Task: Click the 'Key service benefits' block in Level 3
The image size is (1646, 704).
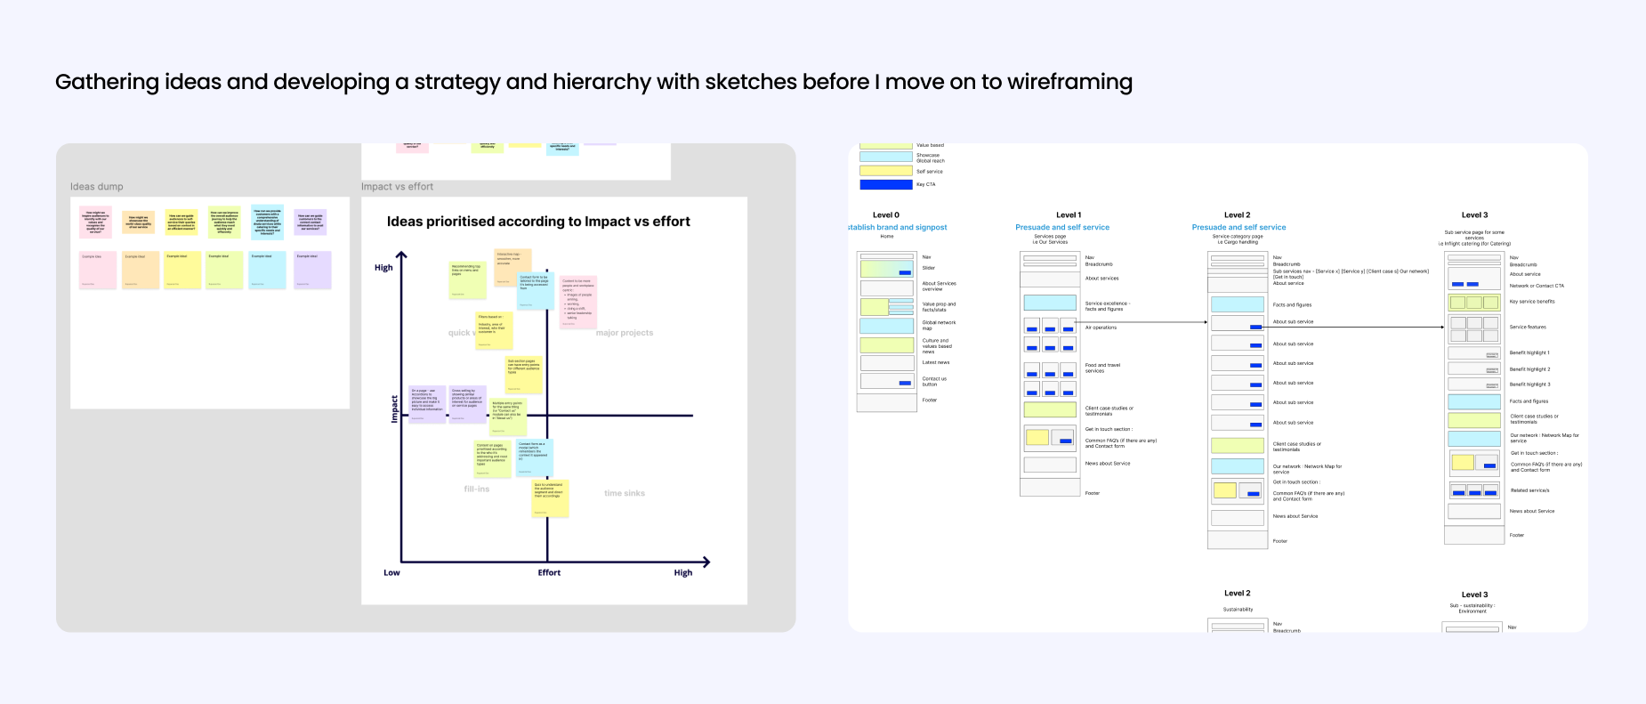Action: (1473, 303)
